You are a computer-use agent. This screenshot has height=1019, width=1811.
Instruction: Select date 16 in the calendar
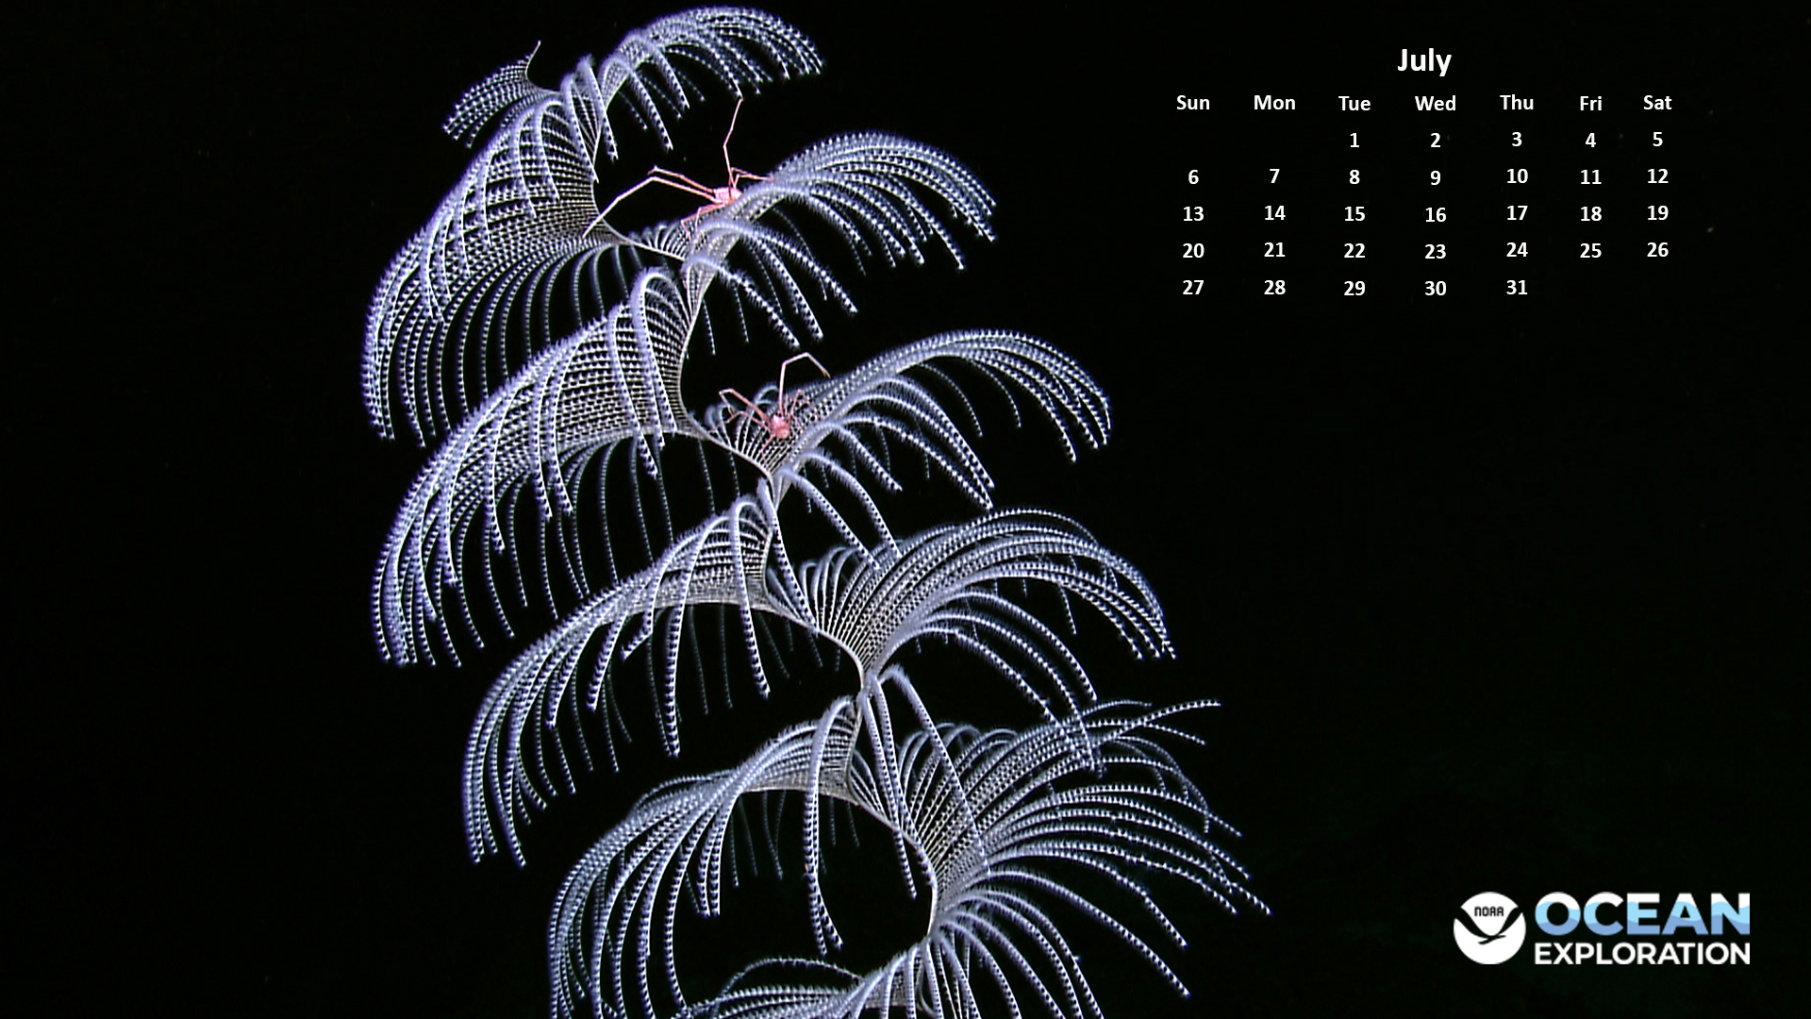[x=1435, y=215]
